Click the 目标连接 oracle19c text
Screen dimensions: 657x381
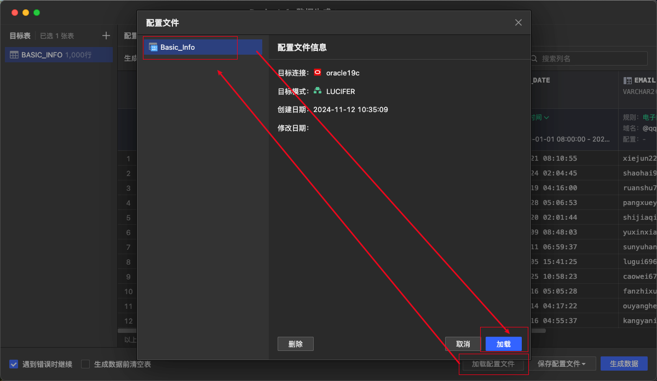click(343, 73)
